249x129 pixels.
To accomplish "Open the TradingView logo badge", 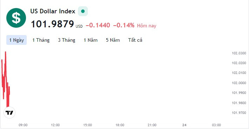I will pyautogui.click(x=9, y=113).
